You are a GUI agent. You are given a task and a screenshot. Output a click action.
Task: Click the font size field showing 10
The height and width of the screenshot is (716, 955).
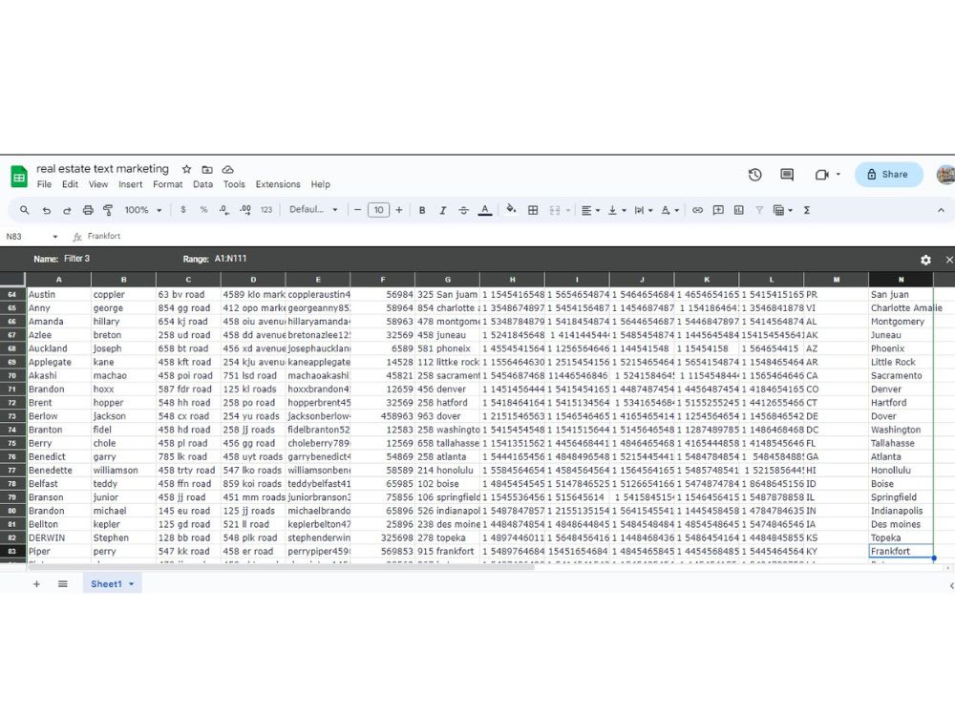(x=378, y=210)
